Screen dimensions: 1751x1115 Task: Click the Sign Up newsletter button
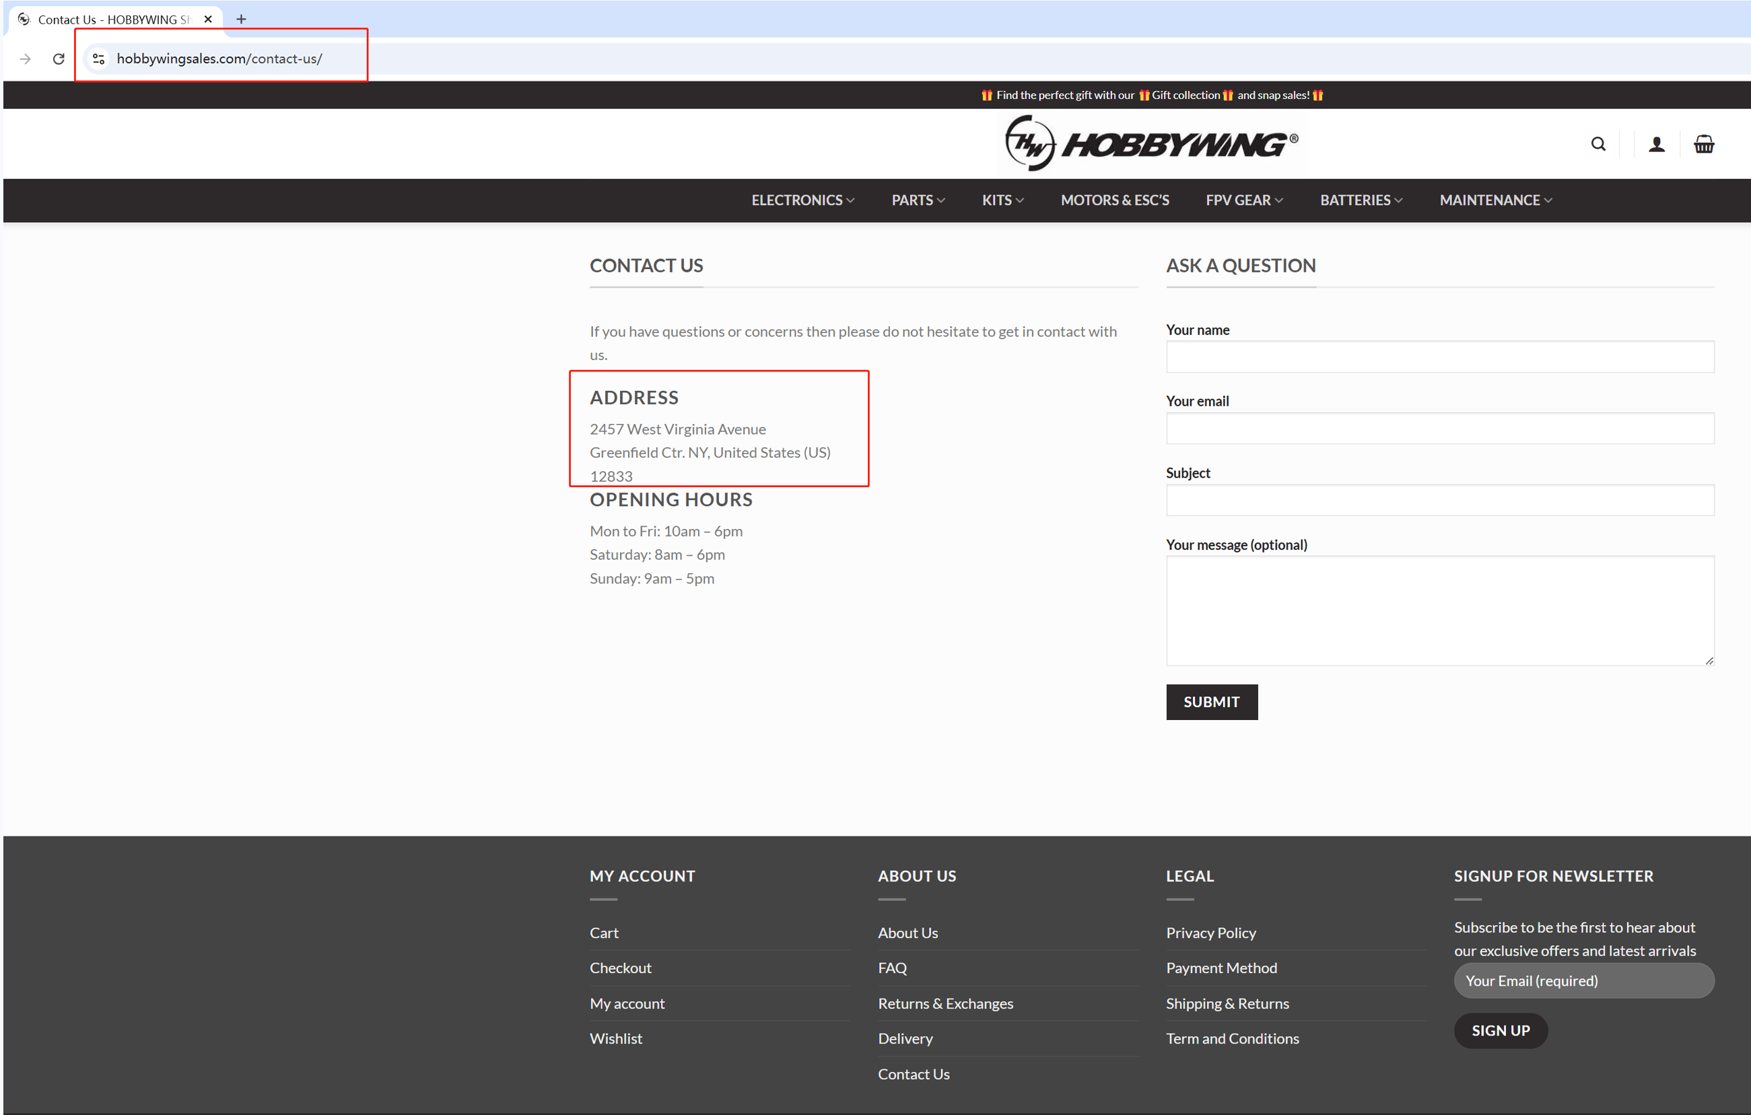click(1500, 1030)
